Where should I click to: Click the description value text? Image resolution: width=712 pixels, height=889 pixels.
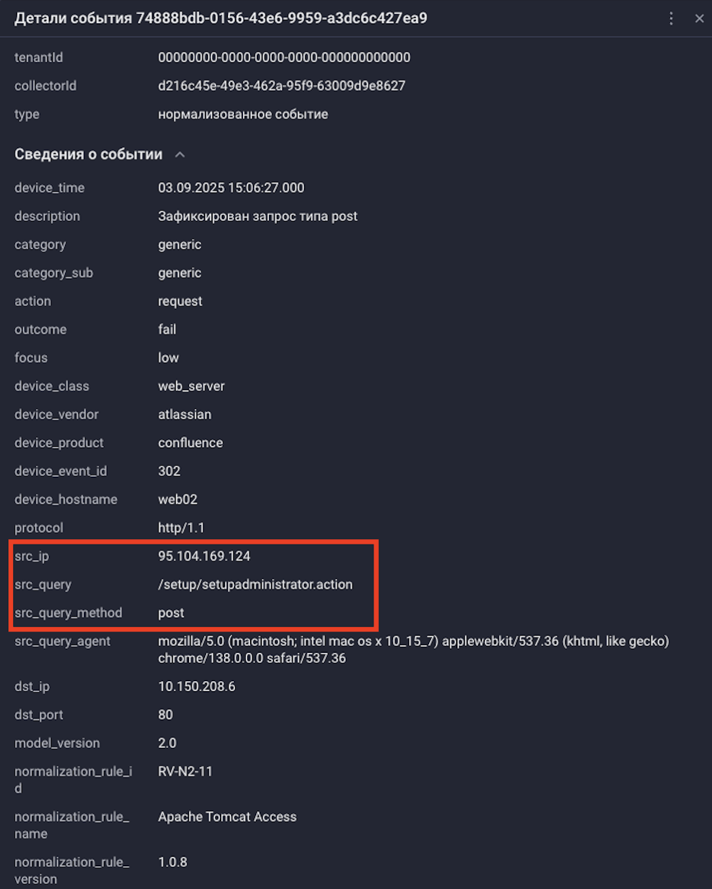[x=257, y=216]
